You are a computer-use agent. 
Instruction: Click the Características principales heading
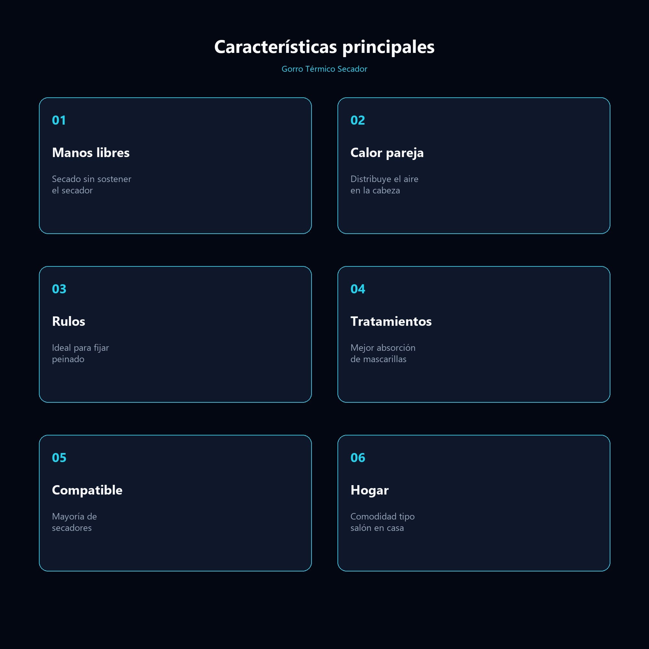pyautogui.click(x=324, y=47)
